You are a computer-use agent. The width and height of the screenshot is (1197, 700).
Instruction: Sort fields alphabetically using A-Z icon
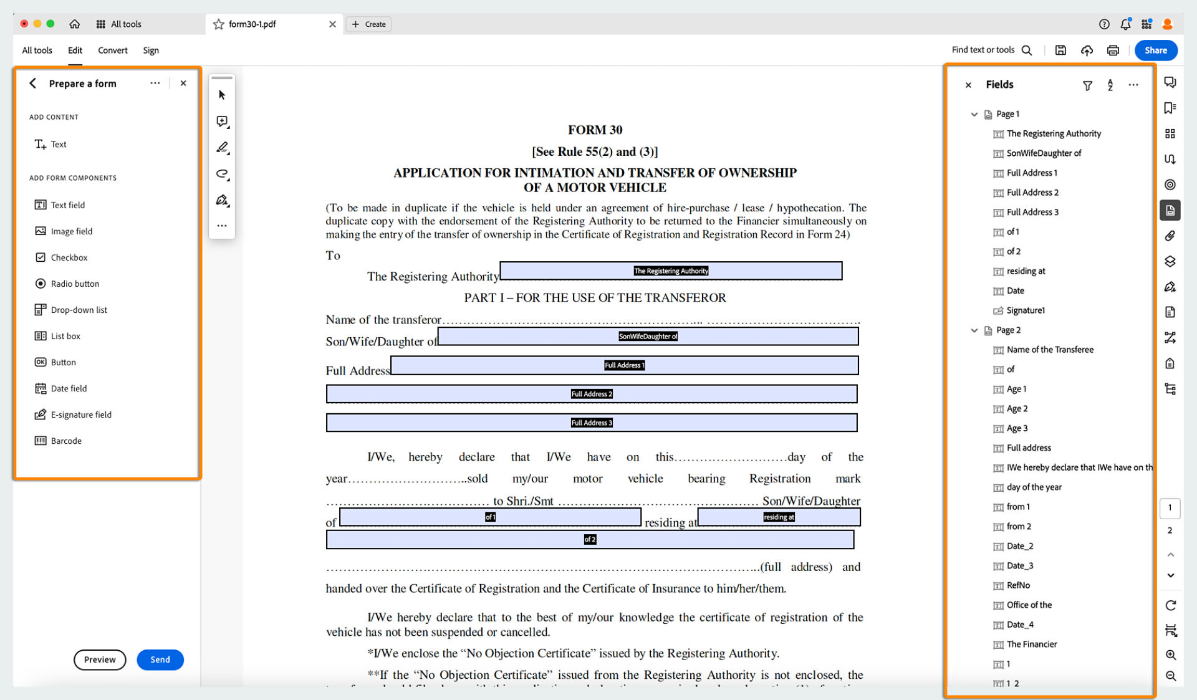tap(1110, 85)
